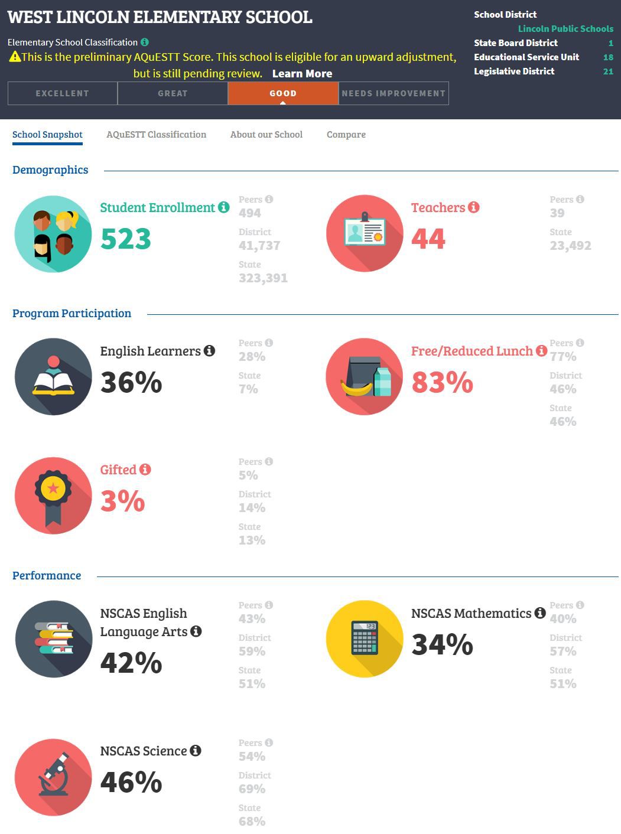
Task: Click the student enrollment faces graphic
Action: tap(53, 234)
